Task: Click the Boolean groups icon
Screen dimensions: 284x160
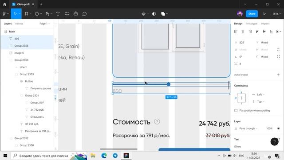Action: tap(163, 14)
